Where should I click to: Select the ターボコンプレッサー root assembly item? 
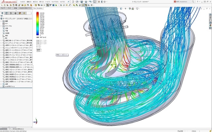pyautogui.click(x=16, y=19)
